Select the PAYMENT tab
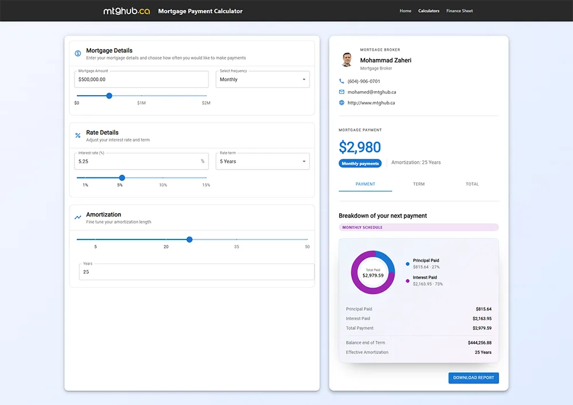 [x=366, y=184]
